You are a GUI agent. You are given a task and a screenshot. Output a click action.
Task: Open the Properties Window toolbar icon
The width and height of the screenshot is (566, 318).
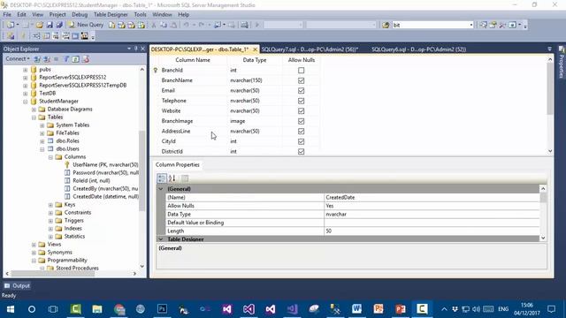tap(493, 25)
